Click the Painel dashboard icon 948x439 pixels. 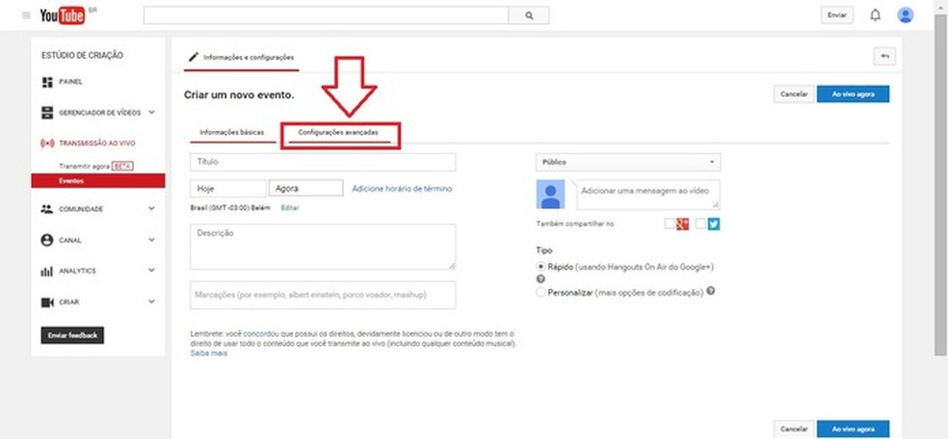click(47, 82)
